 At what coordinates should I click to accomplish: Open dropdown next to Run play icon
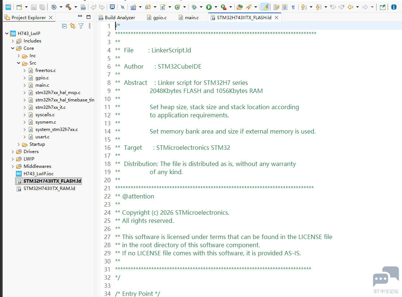(216, 7)
